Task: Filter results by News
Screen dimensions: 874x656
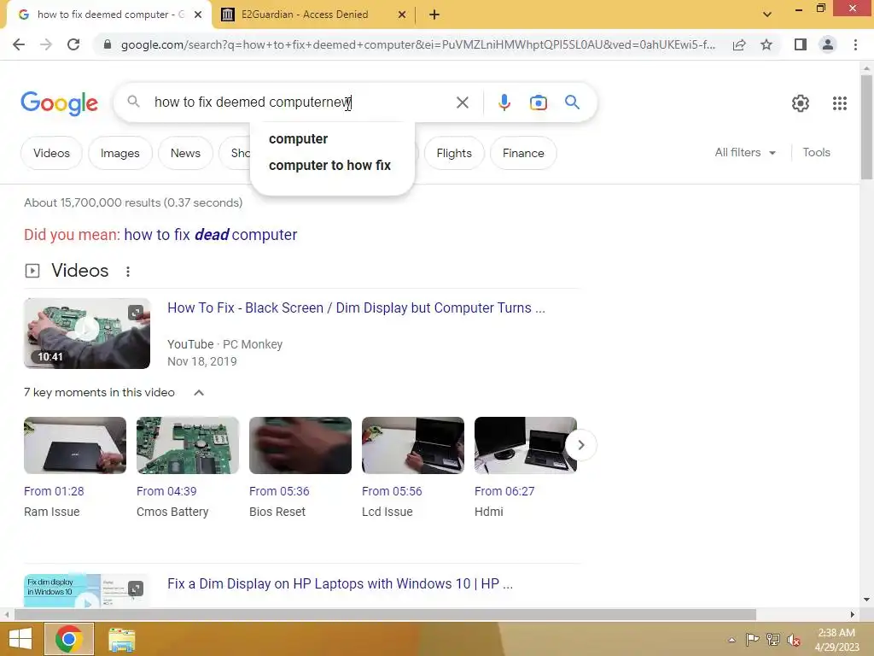Action: [x=185, y=153]
